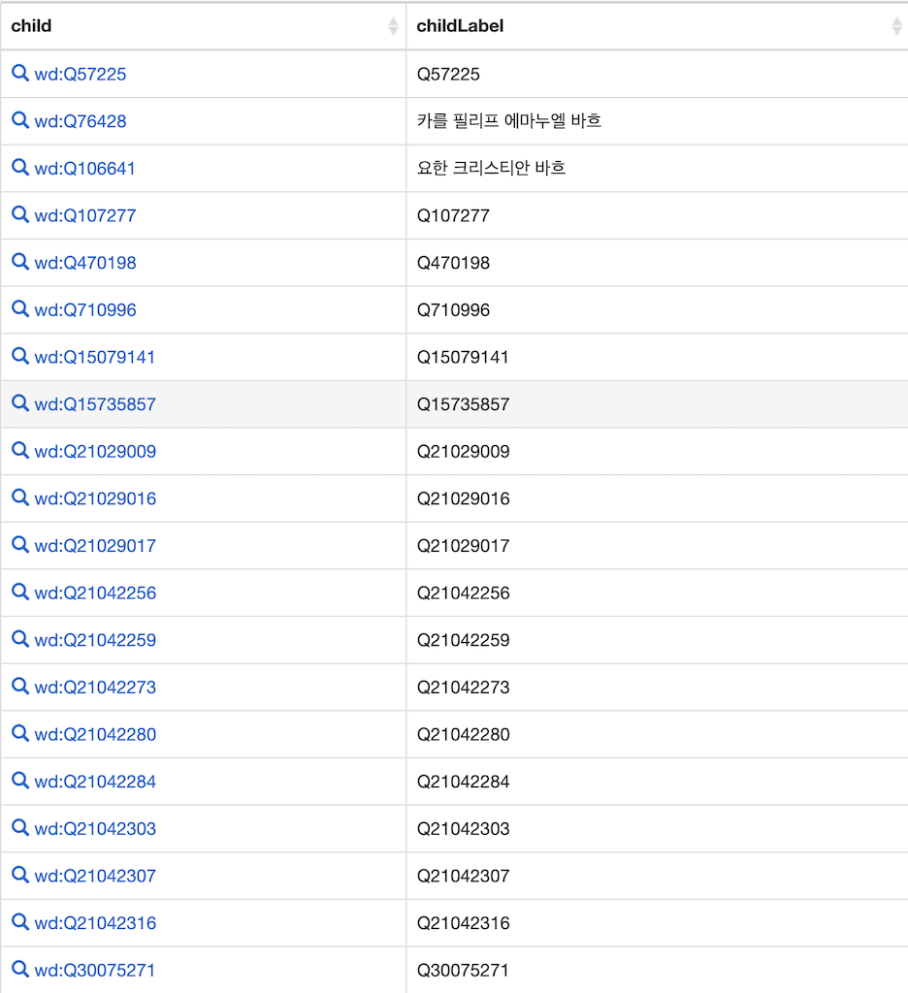Click the magnifier icon beside wd:Q76428
This screenshot has height=993, width=908.
tap(20, 120)
